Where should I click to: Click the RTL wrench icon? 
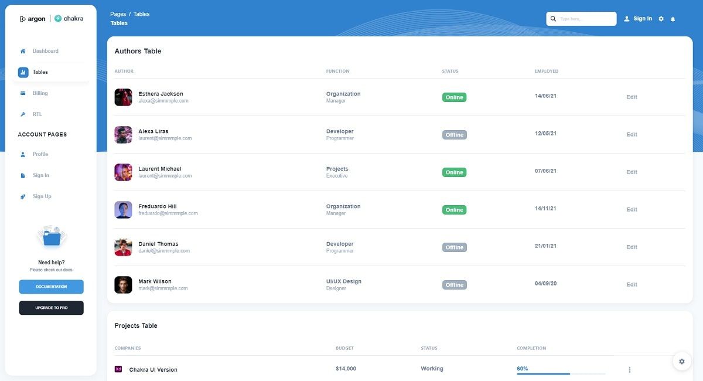pyautogui.click(x=22, y=114)
